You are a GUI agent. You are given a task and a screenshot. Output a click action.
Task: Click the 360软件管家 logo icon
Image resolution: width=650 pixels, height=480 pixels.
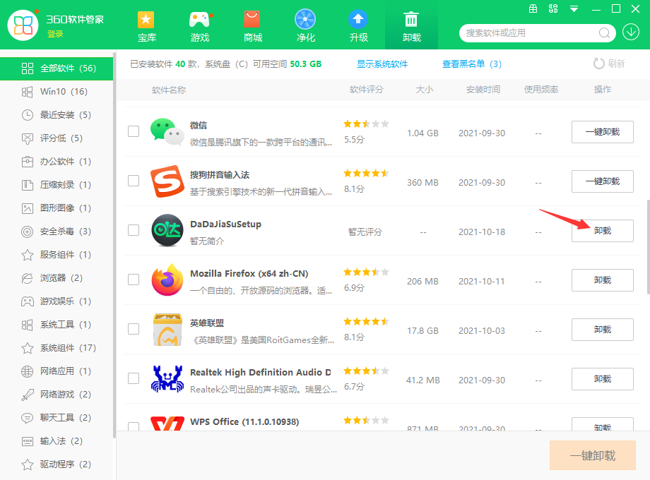[23, 25]
